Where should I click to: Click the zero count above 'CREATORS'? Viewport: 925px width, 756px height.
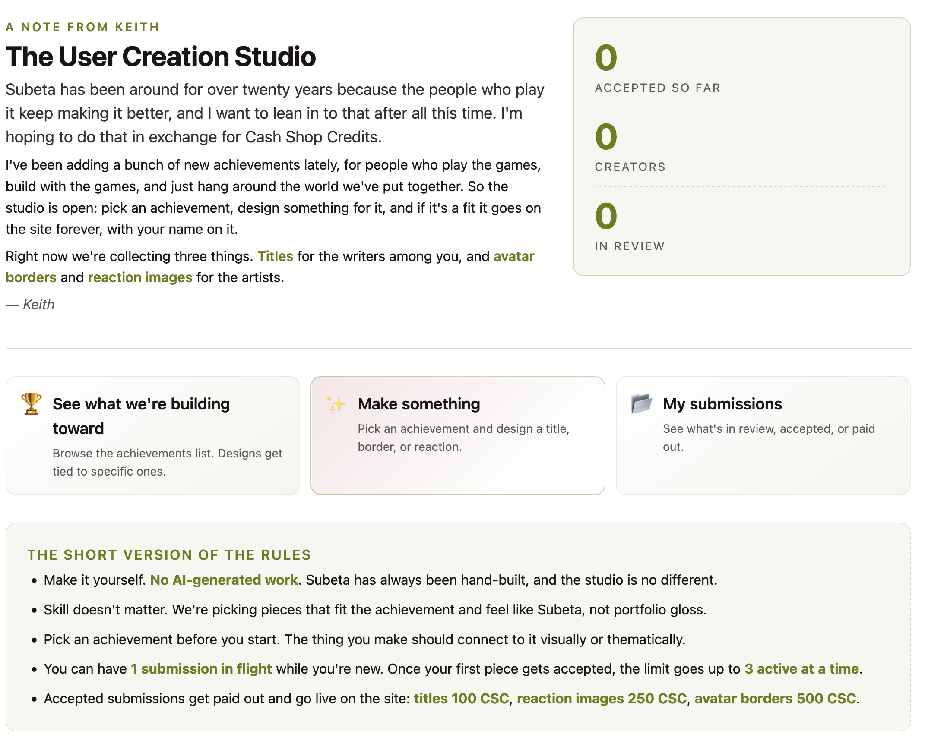[606, 138]
